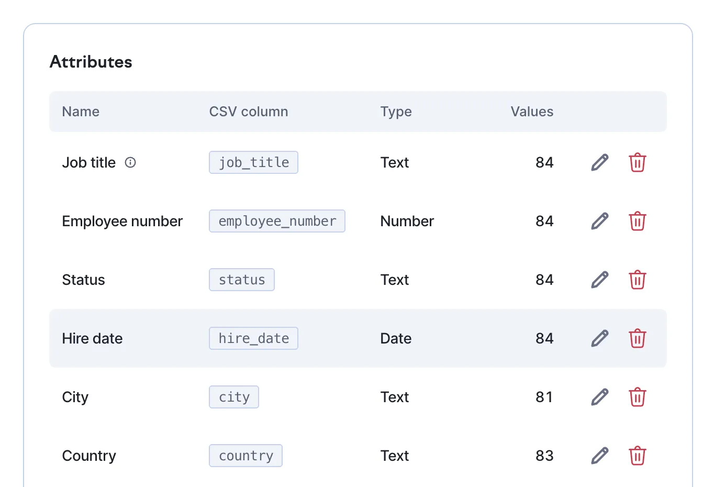Click the employee_number CSV column tag
This screenshot has width=714, height=487.
[x=277, y=221]
